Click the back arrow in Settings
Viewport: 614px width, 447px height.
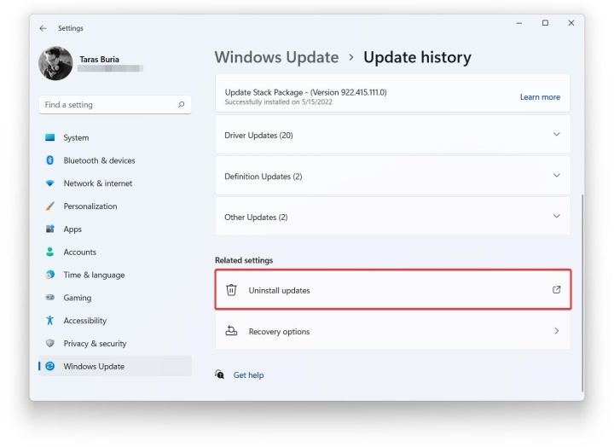(43, 28)
